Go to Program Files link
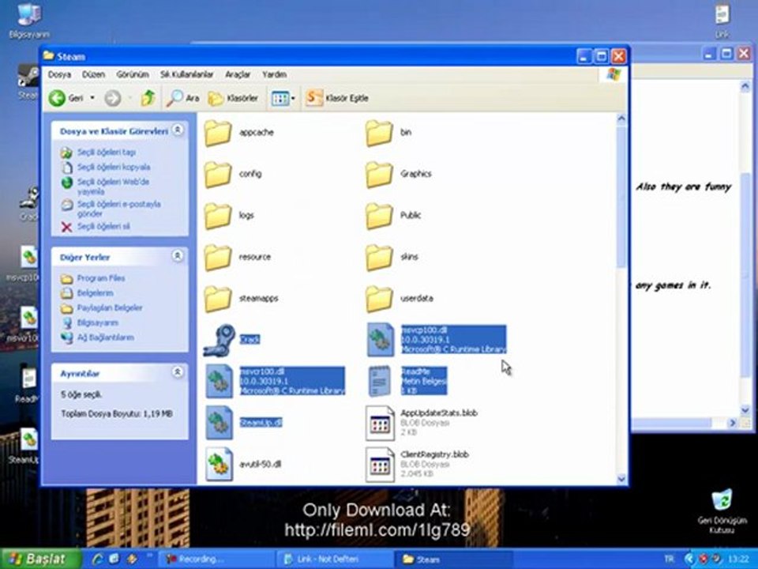The width and height of the screenshot is (758, 569). pos(100,278)
